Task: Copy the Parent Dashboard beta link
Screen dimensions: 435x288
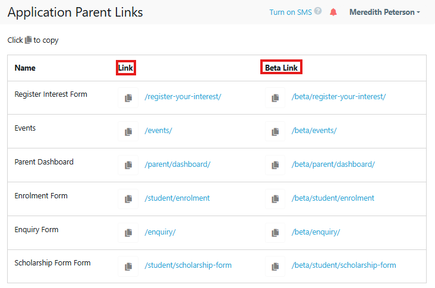Action: (275, 165)
